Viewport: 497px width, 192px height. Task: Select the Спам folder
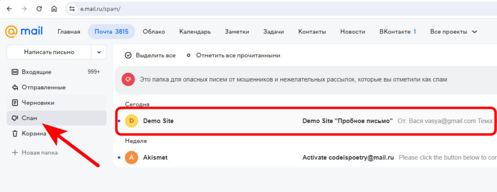click(56, 118)
